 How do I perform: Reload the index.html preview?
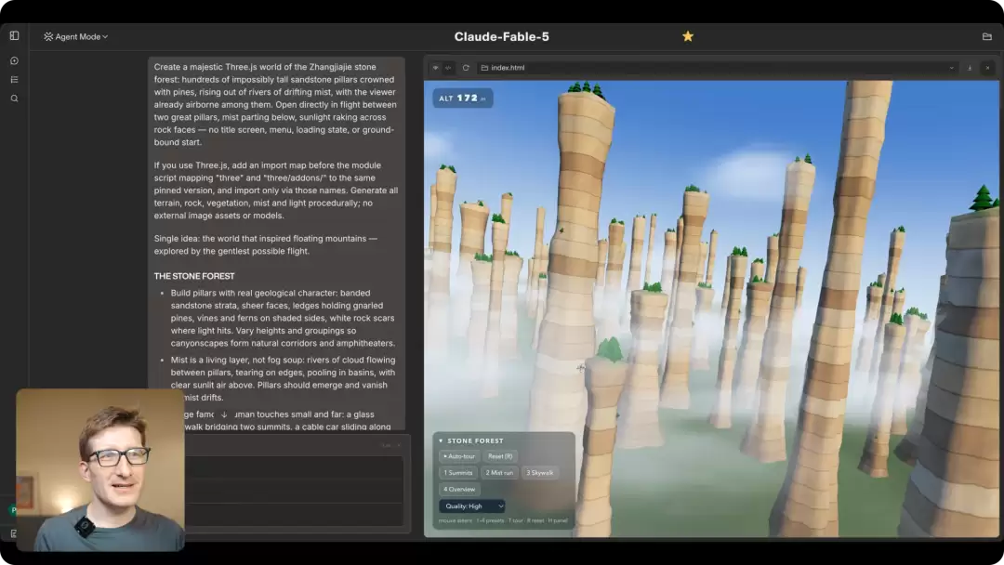(x=466, y=68)
